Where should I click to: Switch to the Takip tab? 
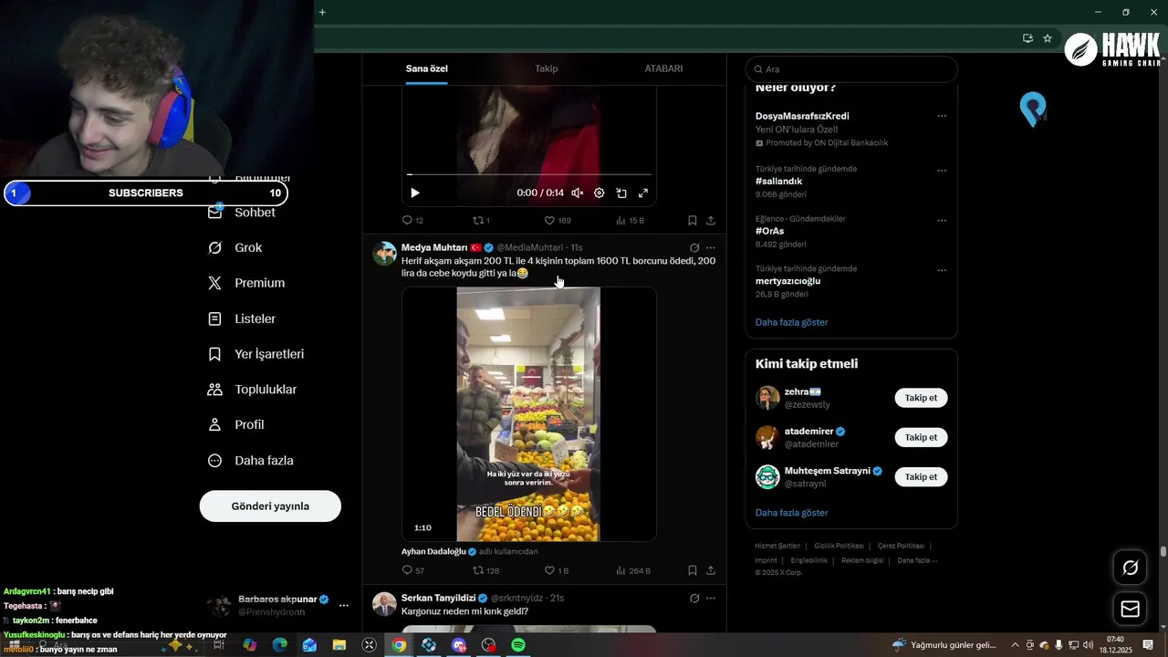click(546, 68)
